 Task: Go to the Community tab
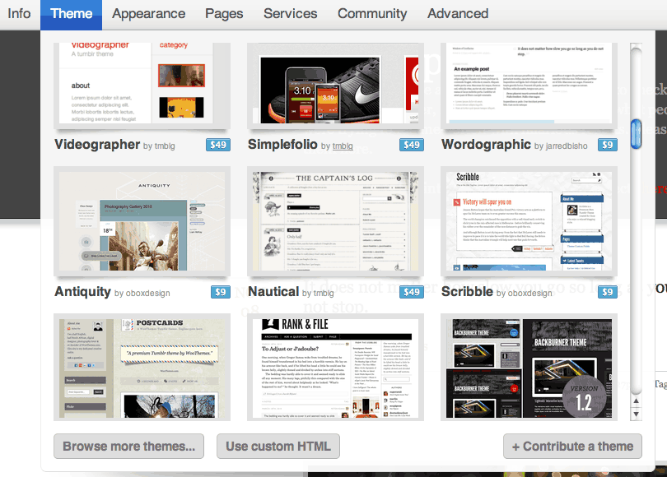point(372,14)
